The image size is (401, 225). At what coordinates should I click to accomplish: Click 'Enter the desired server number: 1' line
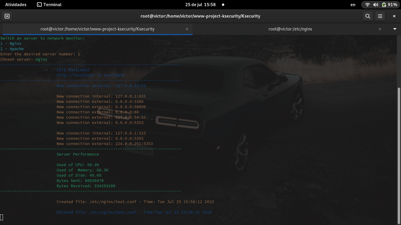(40, 54)
